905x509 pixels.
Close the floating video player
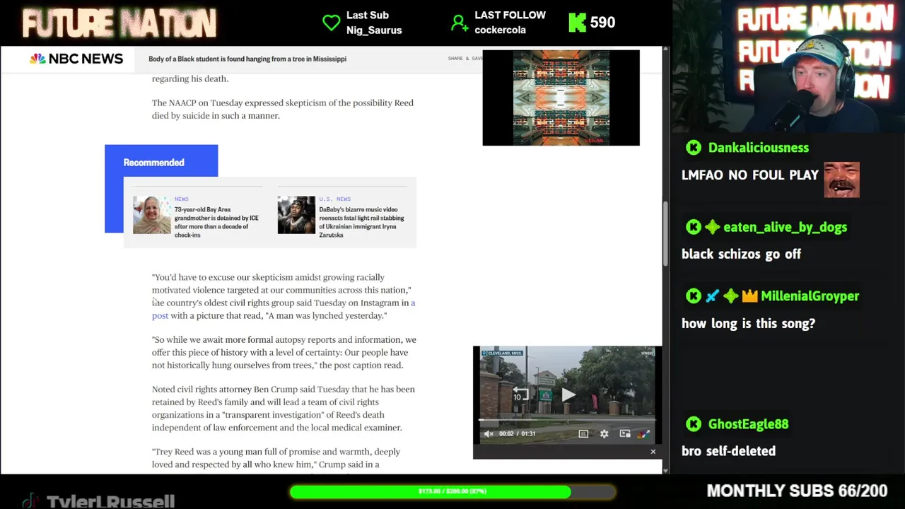click(653, 451)
